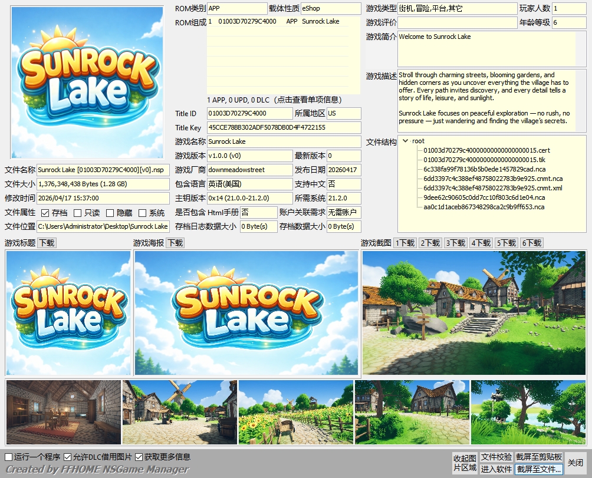Uncheck the 获取更多信息 option
Screen dimensions: 592x478
139,457
